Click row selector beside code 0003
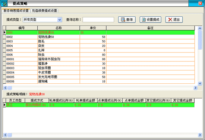205x140 pixels. (x=4, y=41)
